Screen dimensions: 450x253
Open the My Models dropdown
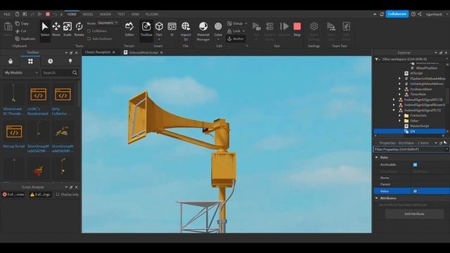click(21, 73)
